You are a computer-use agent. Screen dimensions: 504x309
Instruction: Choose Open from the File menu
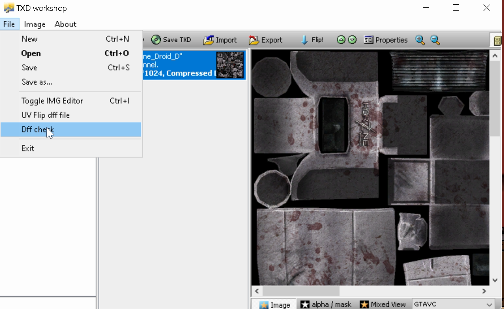pyautogui.click(x=71, y=53)
